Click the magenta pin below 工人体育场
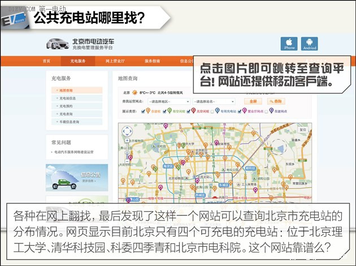The image size is (356, 266). [255, 190]
